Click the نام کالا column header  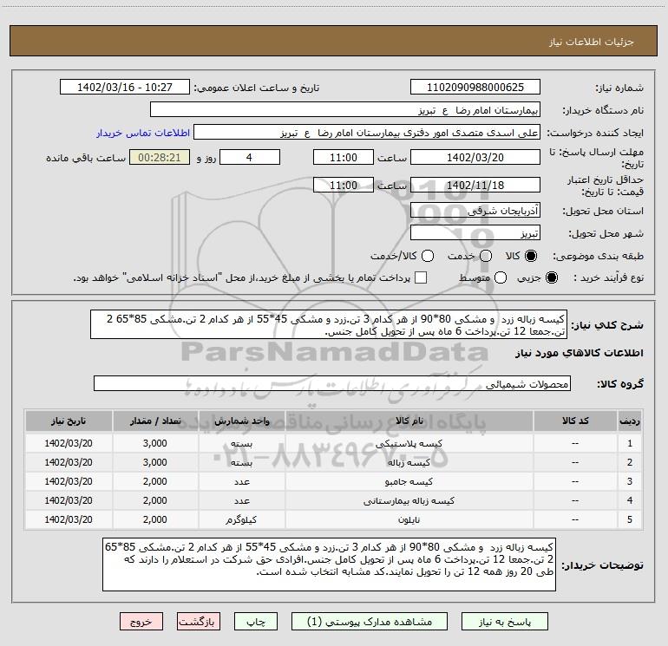(x=409, y=421)
